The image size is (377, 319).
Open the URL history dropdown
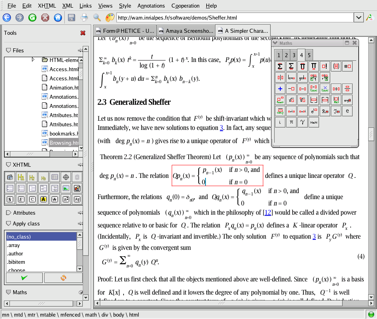click(x=359, y=18)
